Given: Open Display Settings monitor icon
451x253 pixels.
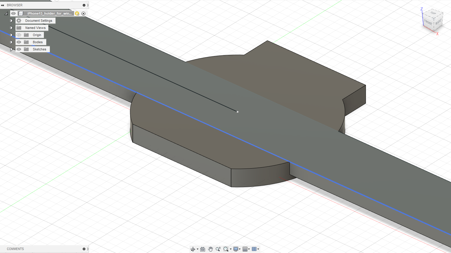Looking at the screenshot, I should tap(236, 249).
